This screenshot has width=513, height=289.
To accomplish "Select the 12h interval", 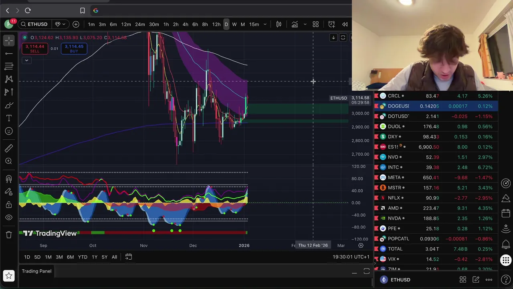I will click(216, 24).
